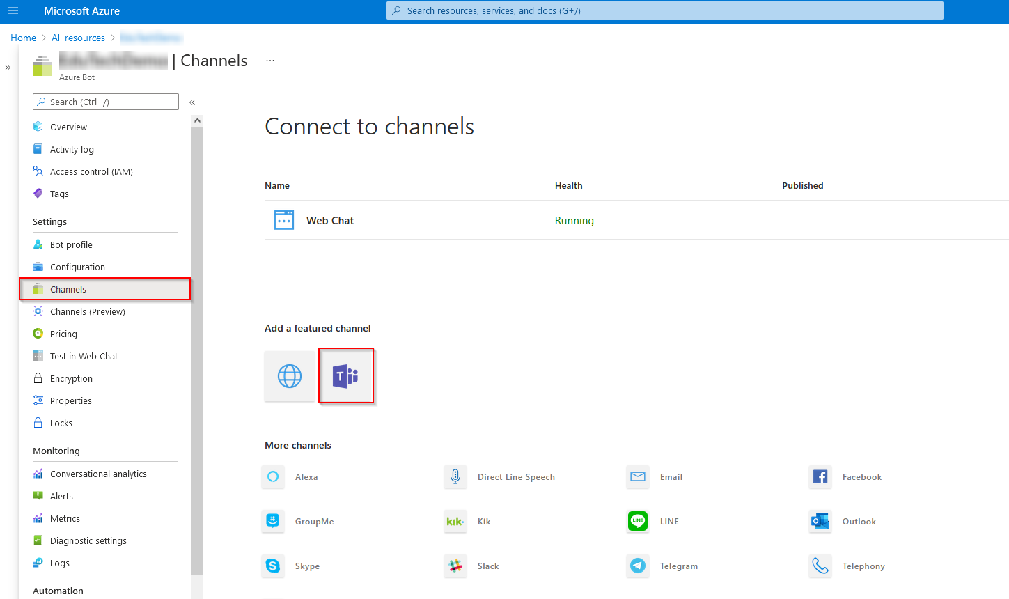Click the Facebook channel icon
The width and height of the screenshot is (1009, 599).
pos(820,476)
